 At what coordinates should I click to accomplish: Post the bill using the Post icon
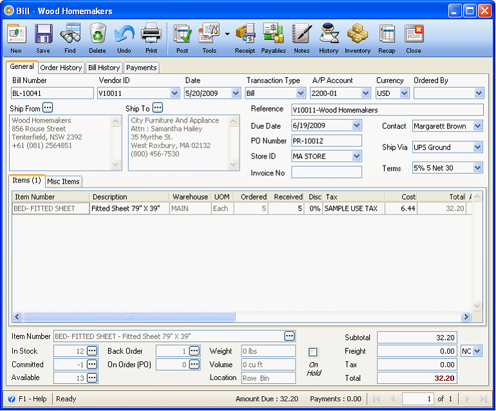(182, 38)
